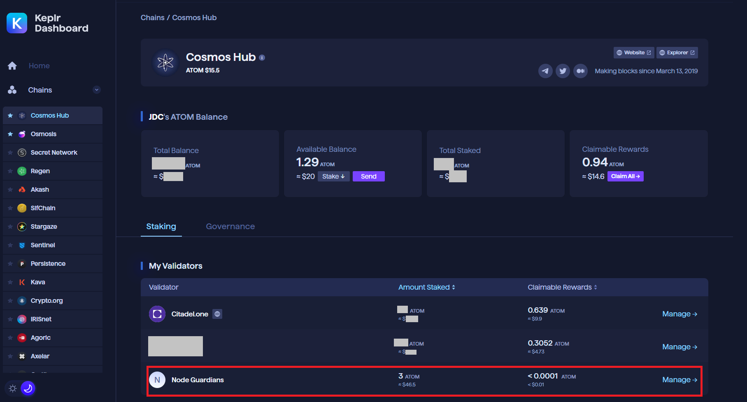Click the Stargaze chain icon

click(x=22, y=227)
